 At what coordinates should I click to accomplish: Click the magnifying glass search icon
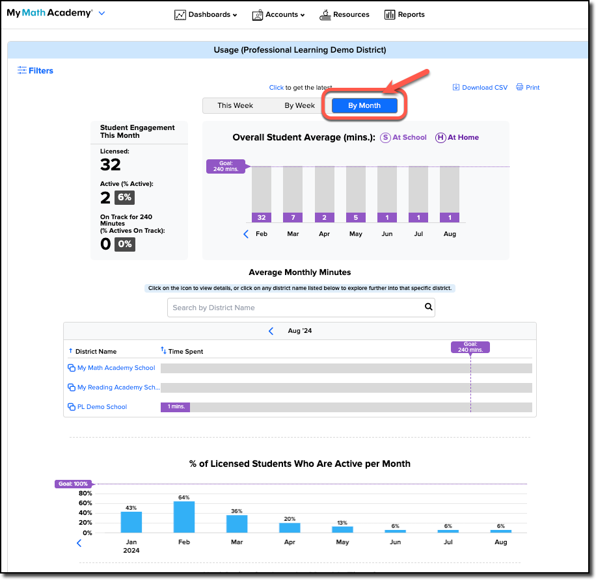tap(428, 307)
